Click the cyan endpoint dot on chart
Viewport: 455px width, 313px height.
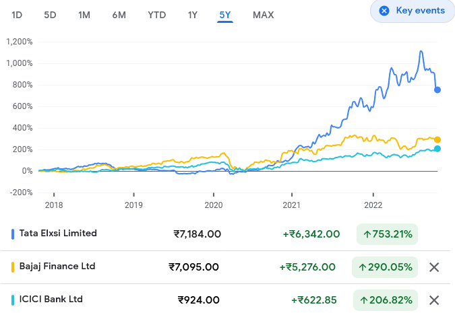pyautogui.click(x=437, y=149)
